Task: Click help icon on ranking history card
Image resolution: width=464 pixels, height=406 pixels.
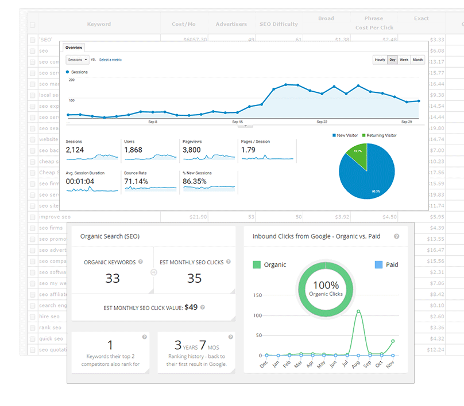Action: tap(230, 337)
